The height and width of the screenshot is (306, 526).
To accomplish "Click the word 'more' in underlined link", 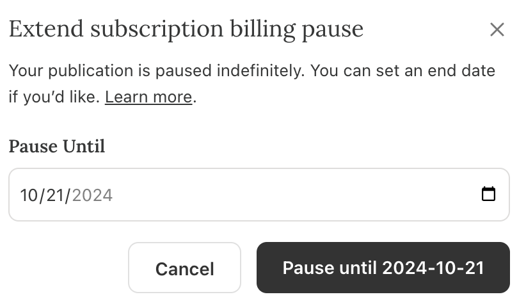I will click(173, 97).
